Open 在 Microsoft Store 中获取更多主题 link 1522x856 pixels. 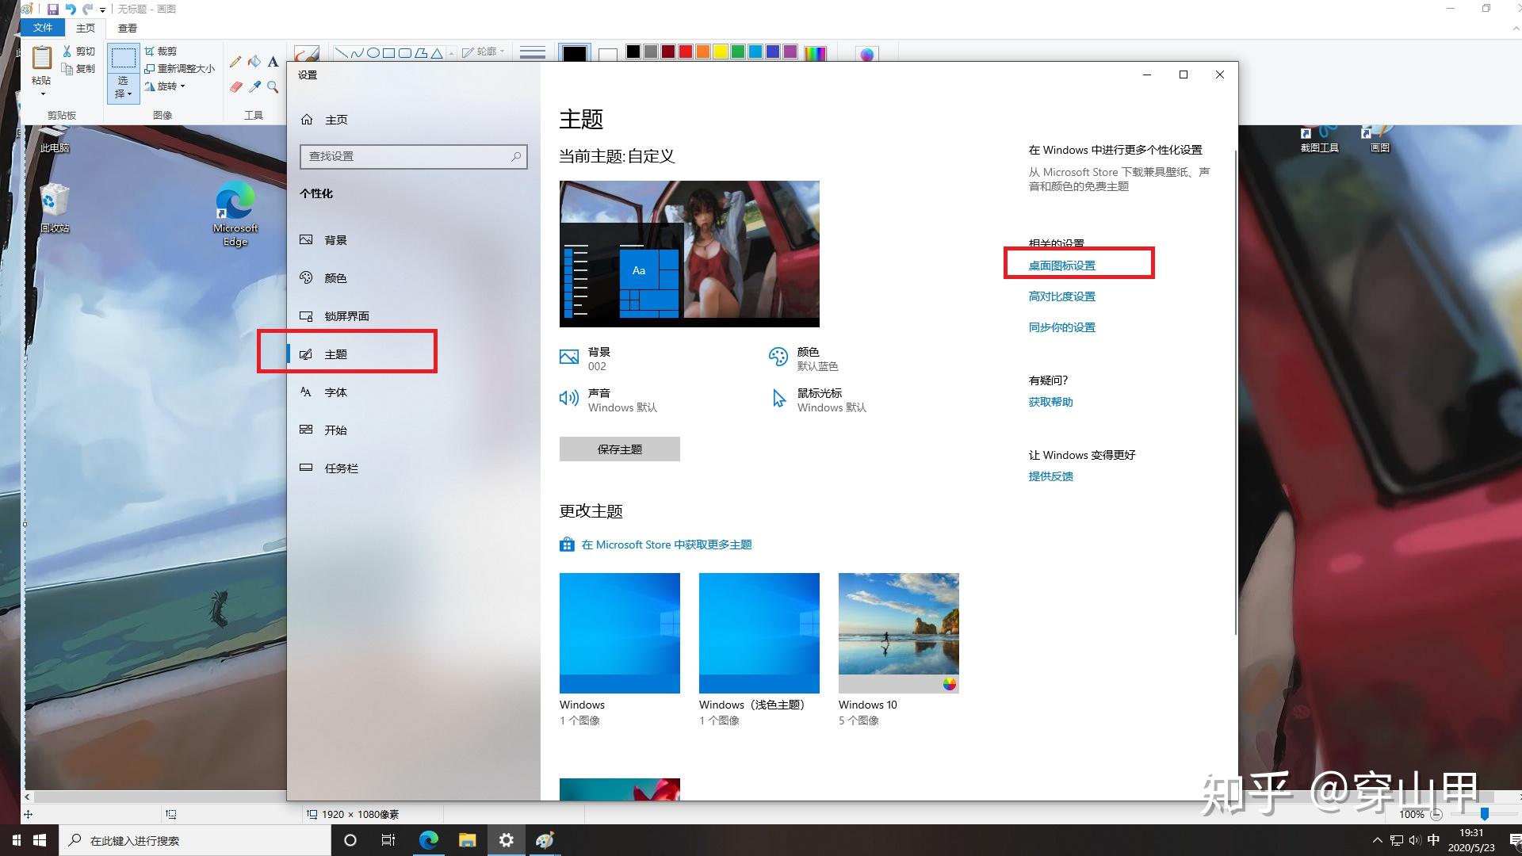point(656,545)
